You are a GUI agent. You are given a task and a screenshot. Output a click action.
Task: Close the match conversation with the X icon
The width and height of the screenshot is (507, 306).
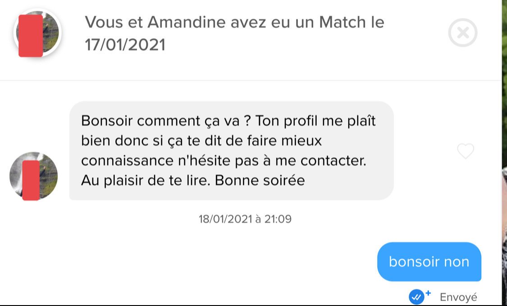[462, 33]
